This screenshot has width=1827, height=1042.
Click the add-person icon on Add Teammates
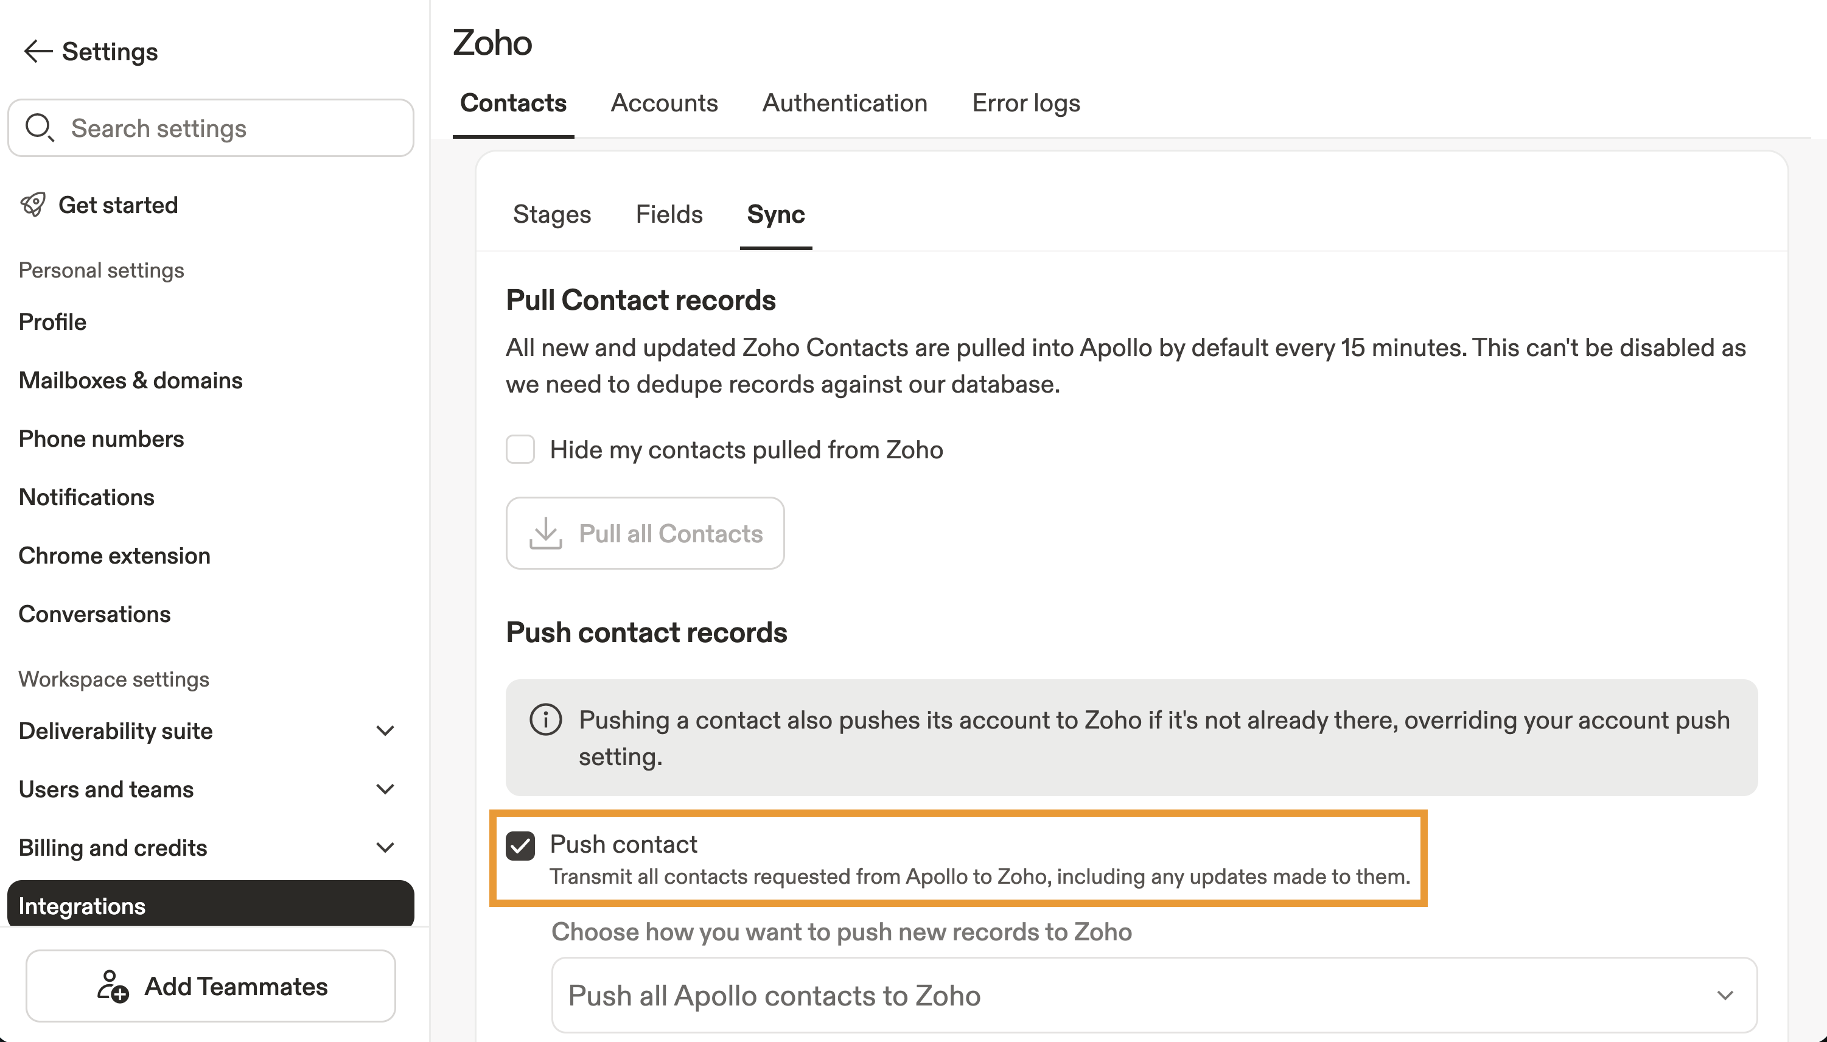[113, 986]
